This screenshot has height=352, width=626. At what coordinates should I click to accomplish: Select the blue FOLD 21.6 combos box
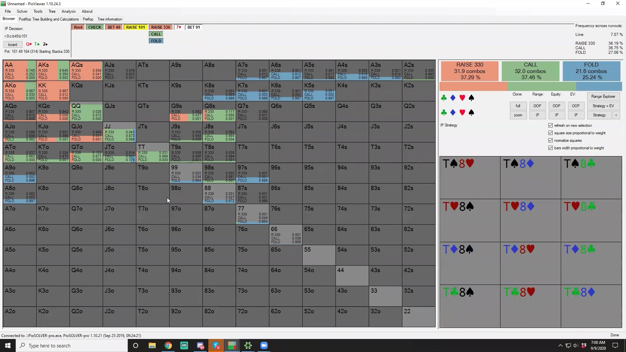(x=591, y=71)
